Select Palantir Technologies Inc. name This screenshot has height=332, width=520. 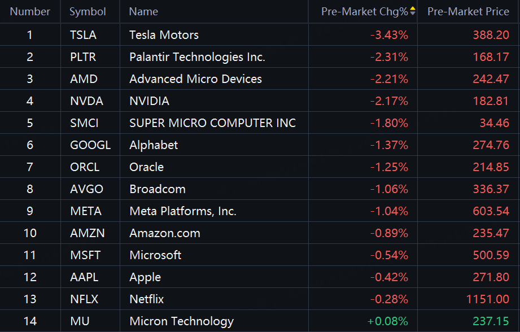197,57
